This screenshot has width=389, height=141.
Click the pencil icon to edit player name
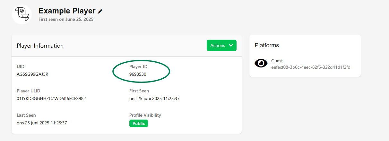[100, 11]
